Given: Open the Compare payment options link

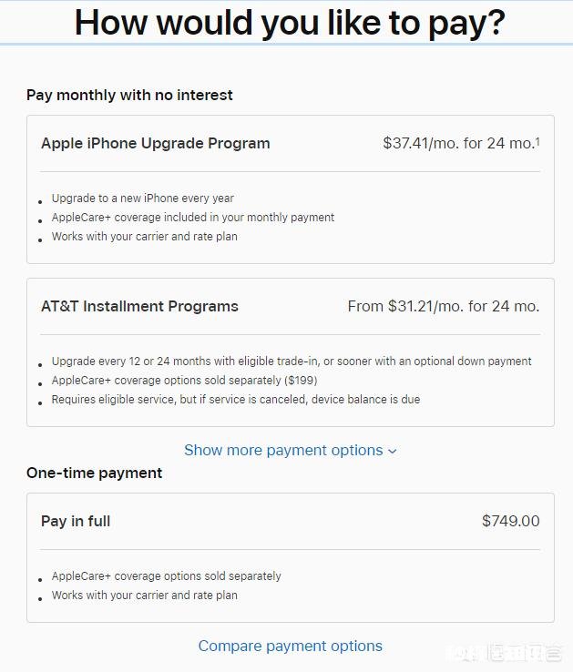Looking at the screenshot, I should (x=291, y=646).
